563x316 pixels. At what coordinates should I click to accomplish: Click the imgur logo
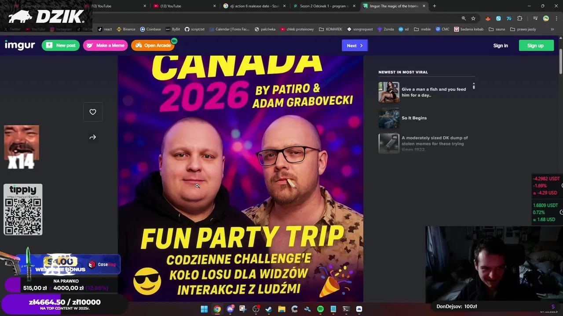pos(20,46)
